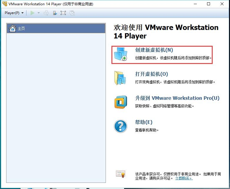Click the 打开虚拟机(O) link
The image size is (230, 189).
[x=151, y=74]
